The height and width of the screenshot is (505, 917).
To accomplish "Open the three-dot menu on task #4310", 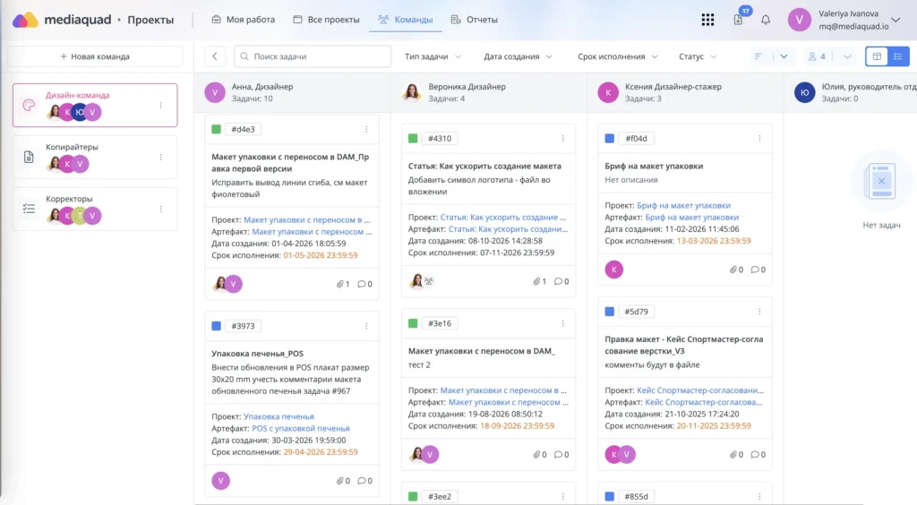I will [x=563, y=139].
